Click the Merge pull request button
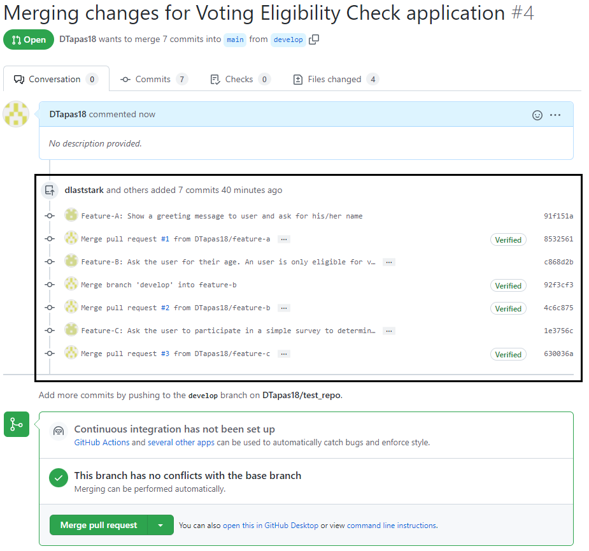The width and height of the screenshot is (589, 551). pyautogui.click(x=99, y=525)
